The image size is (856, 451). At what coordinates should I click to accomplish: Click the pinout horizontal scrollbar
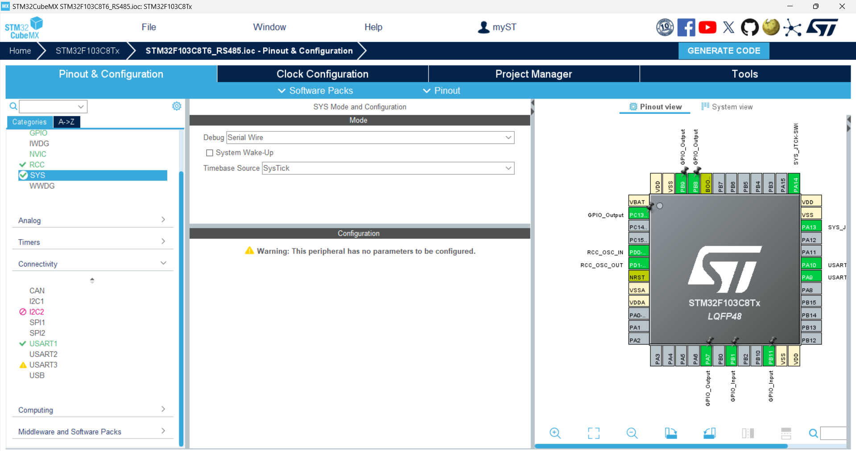click(661, 446)
